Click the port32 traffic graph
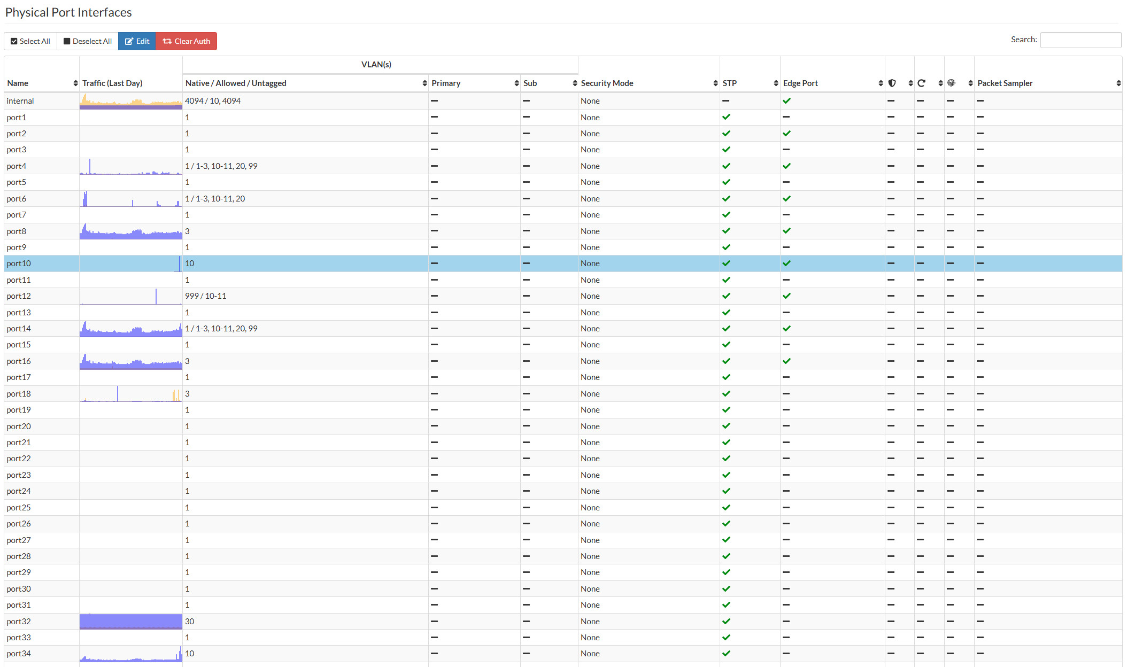1127x667 pixels. [131, 621]
